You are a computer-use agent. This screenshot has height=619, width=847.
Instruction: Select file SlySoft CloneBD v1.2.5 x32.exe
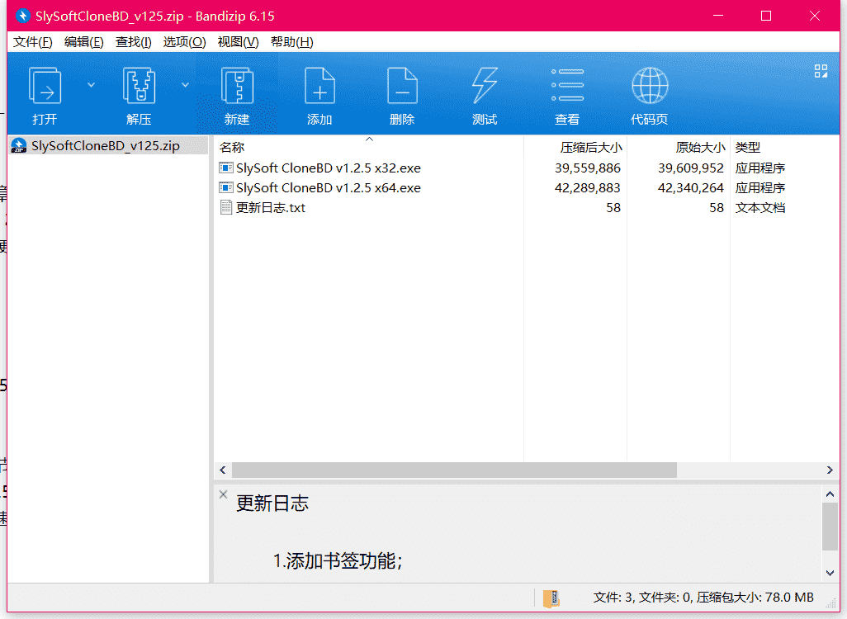329,168
